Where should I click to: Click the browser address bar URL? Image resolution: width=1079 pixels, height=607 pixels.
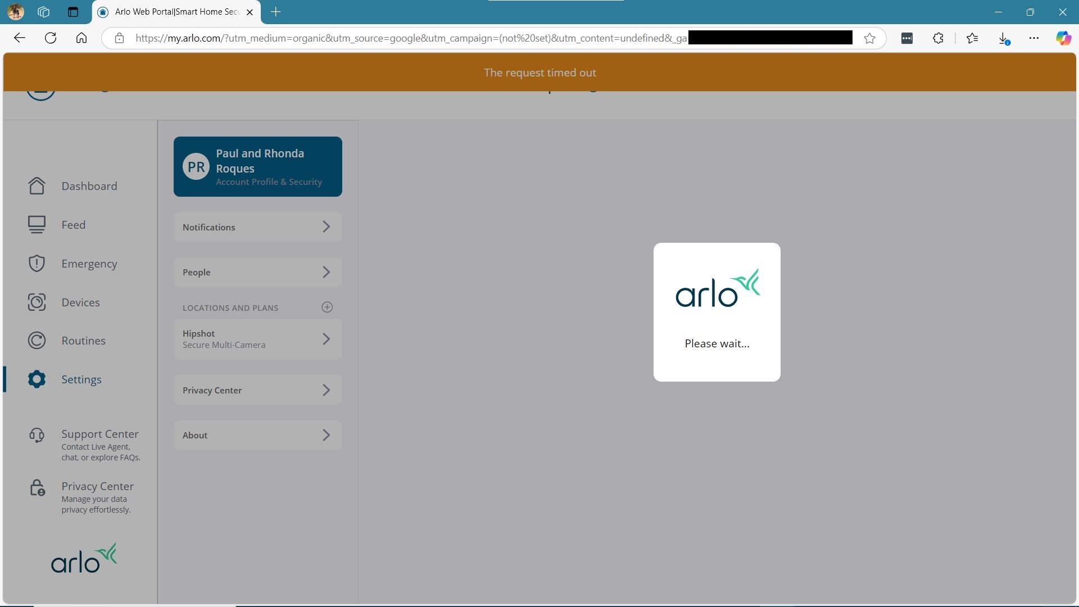point(410,38)
